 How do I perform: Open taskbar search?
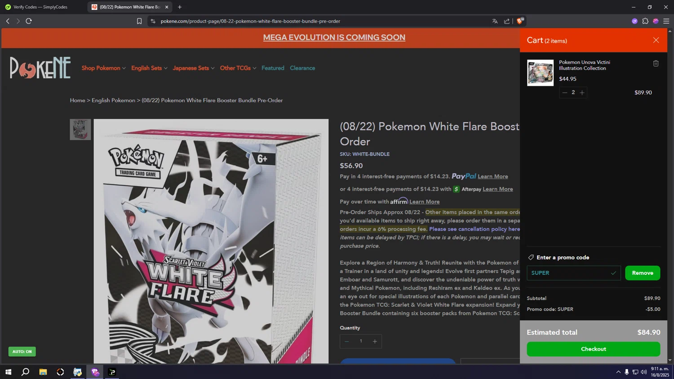(x=26, y=372)
